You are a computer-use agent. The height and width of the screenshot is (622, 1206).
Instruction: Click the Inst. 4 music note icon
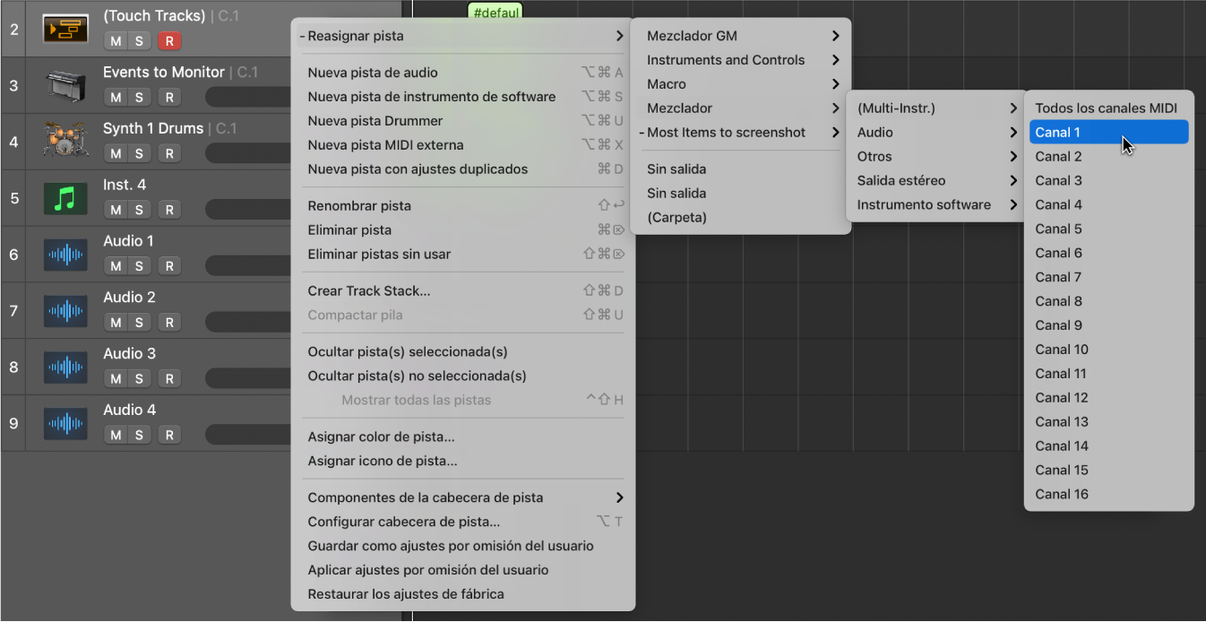coord(65,198)
